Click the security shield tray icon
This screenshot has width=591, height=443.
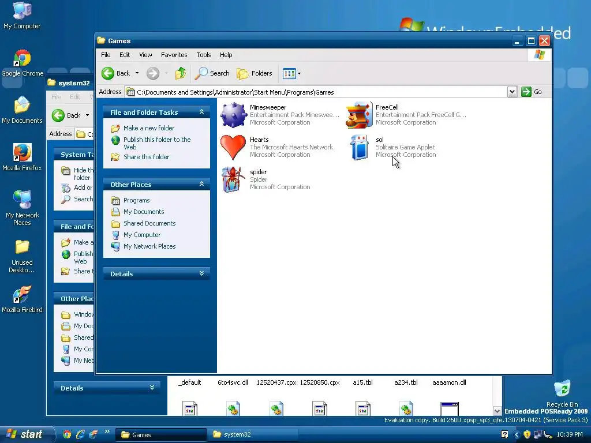tap(527, 435)
